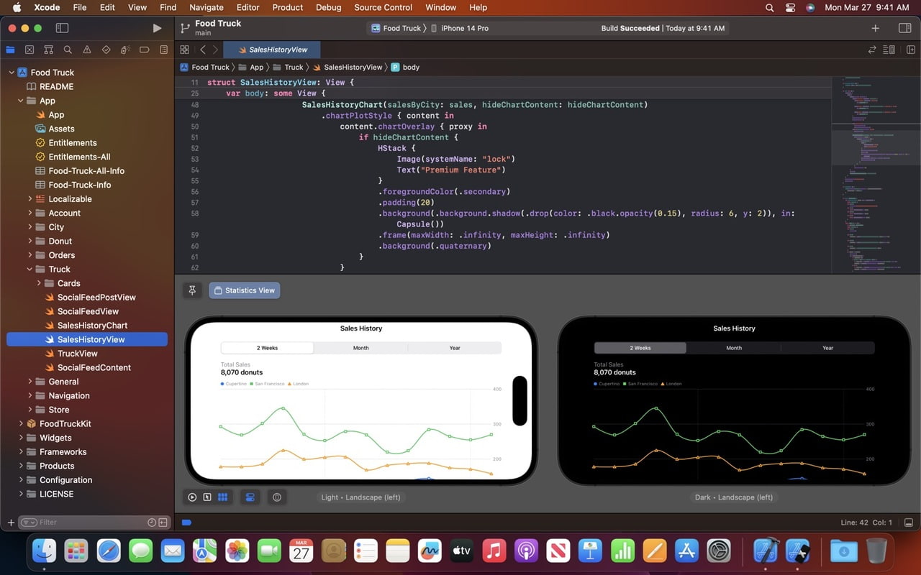Run the app with the toolbar play button
921x575 pixels.
click(x=157, y=28)
